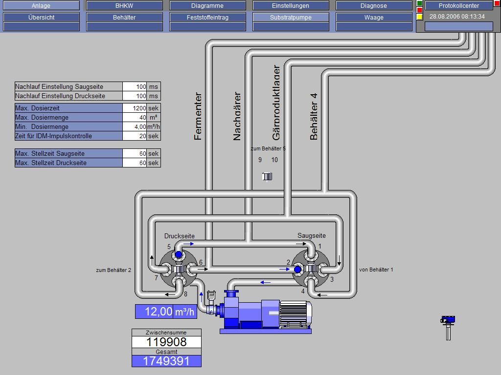This screenshot has height=375, width=501.
Task: Click the blue port 2 indicator on Saugseite
Action: [297, 269]
